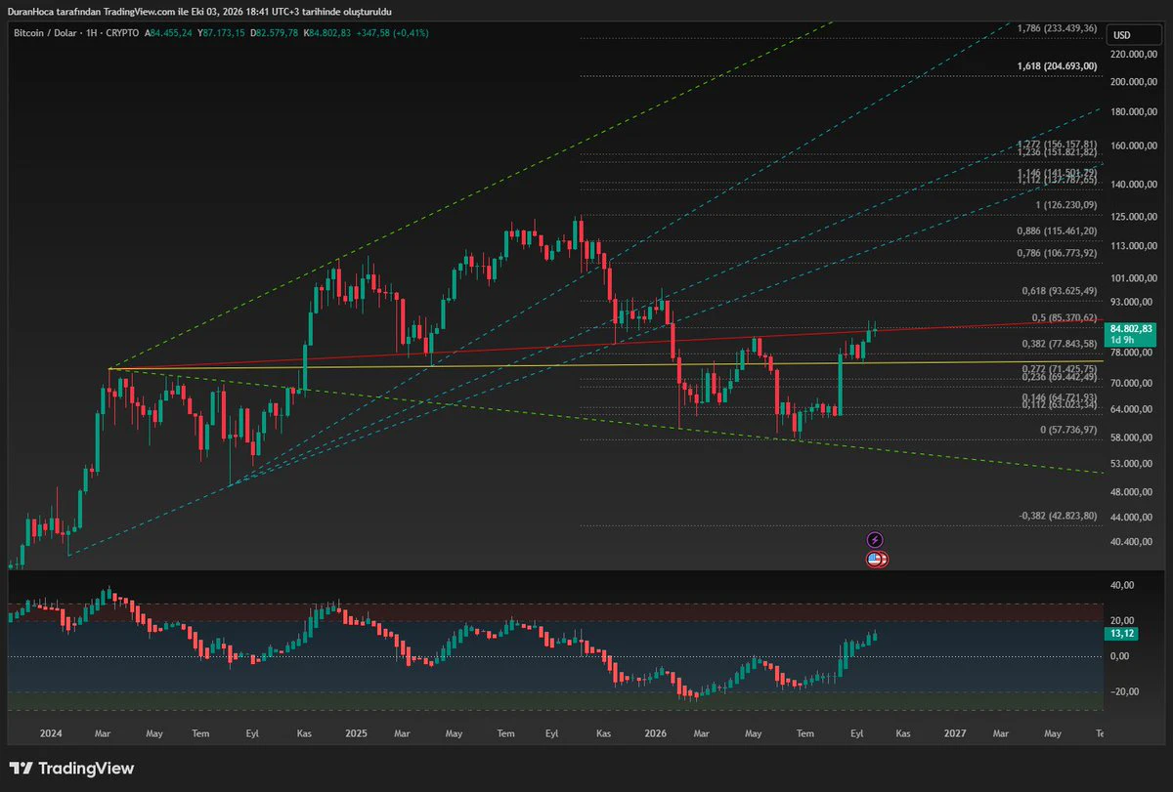1173x792 pixels.
Task: Click the 40.400,00 price axis label
Action: pyautogui.click(x=1131, y=541)
